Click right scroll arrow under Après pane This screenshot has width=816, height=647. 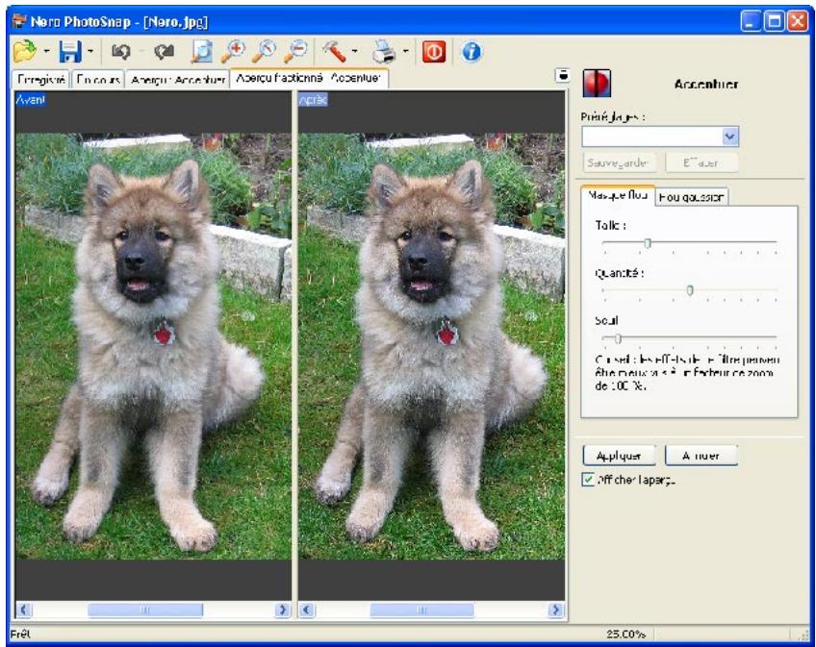point(556,610)
